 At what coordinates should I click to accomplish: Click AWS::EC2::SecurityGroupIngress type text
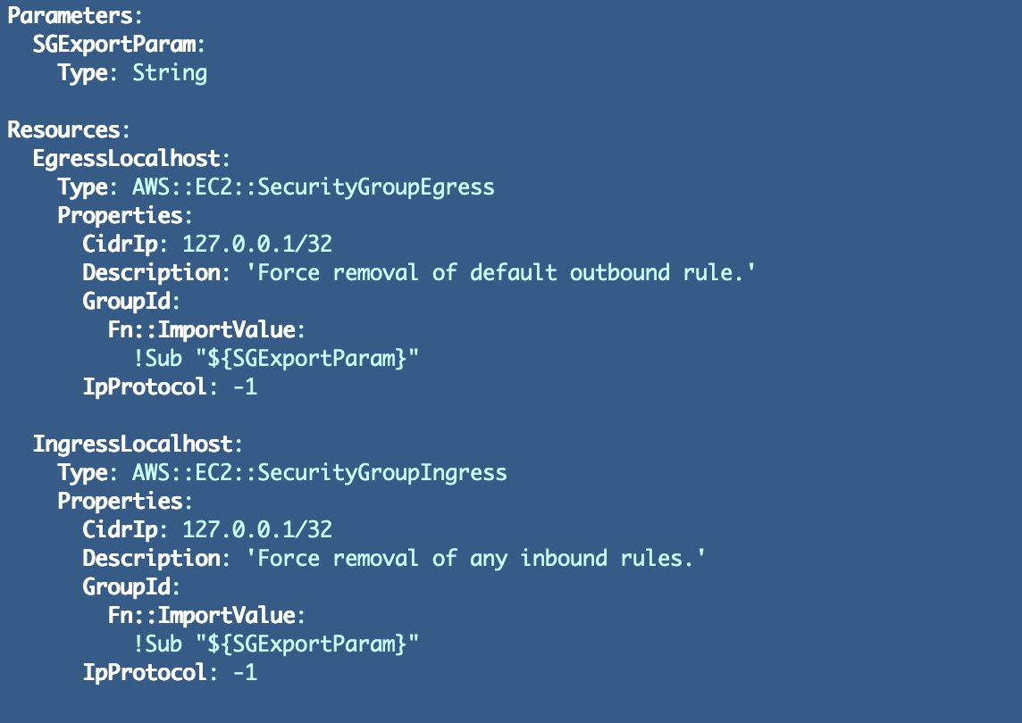(320, 473)
